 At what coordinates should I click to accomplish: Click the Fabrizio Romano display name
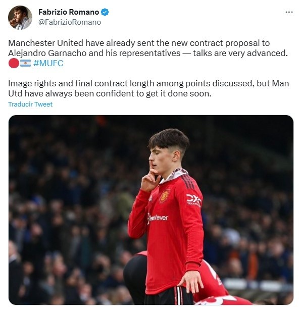[69, 12]
